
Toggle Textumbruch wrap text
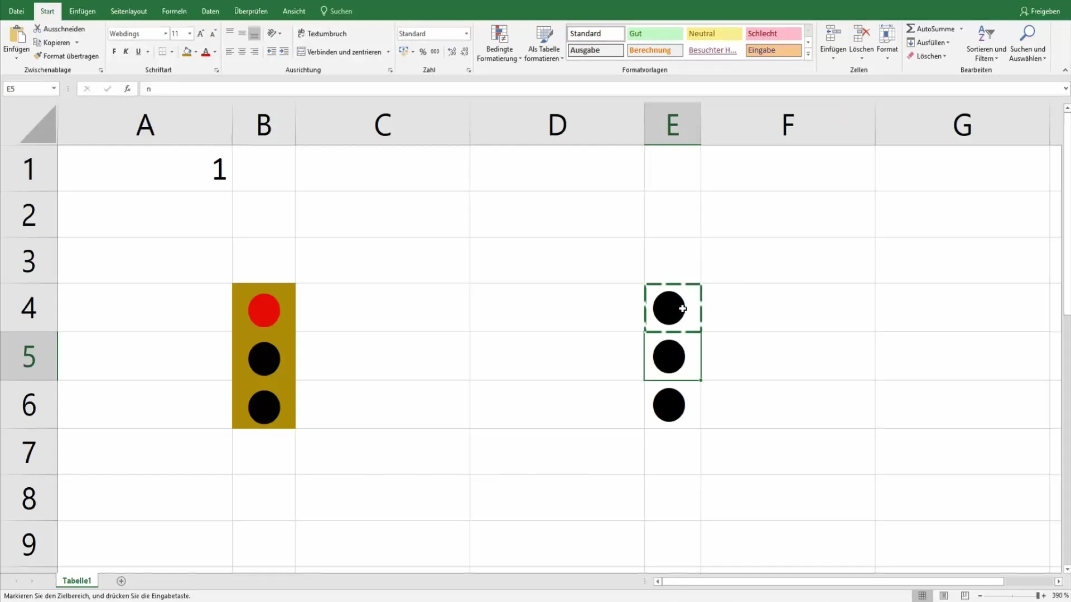tap(322, 33)
